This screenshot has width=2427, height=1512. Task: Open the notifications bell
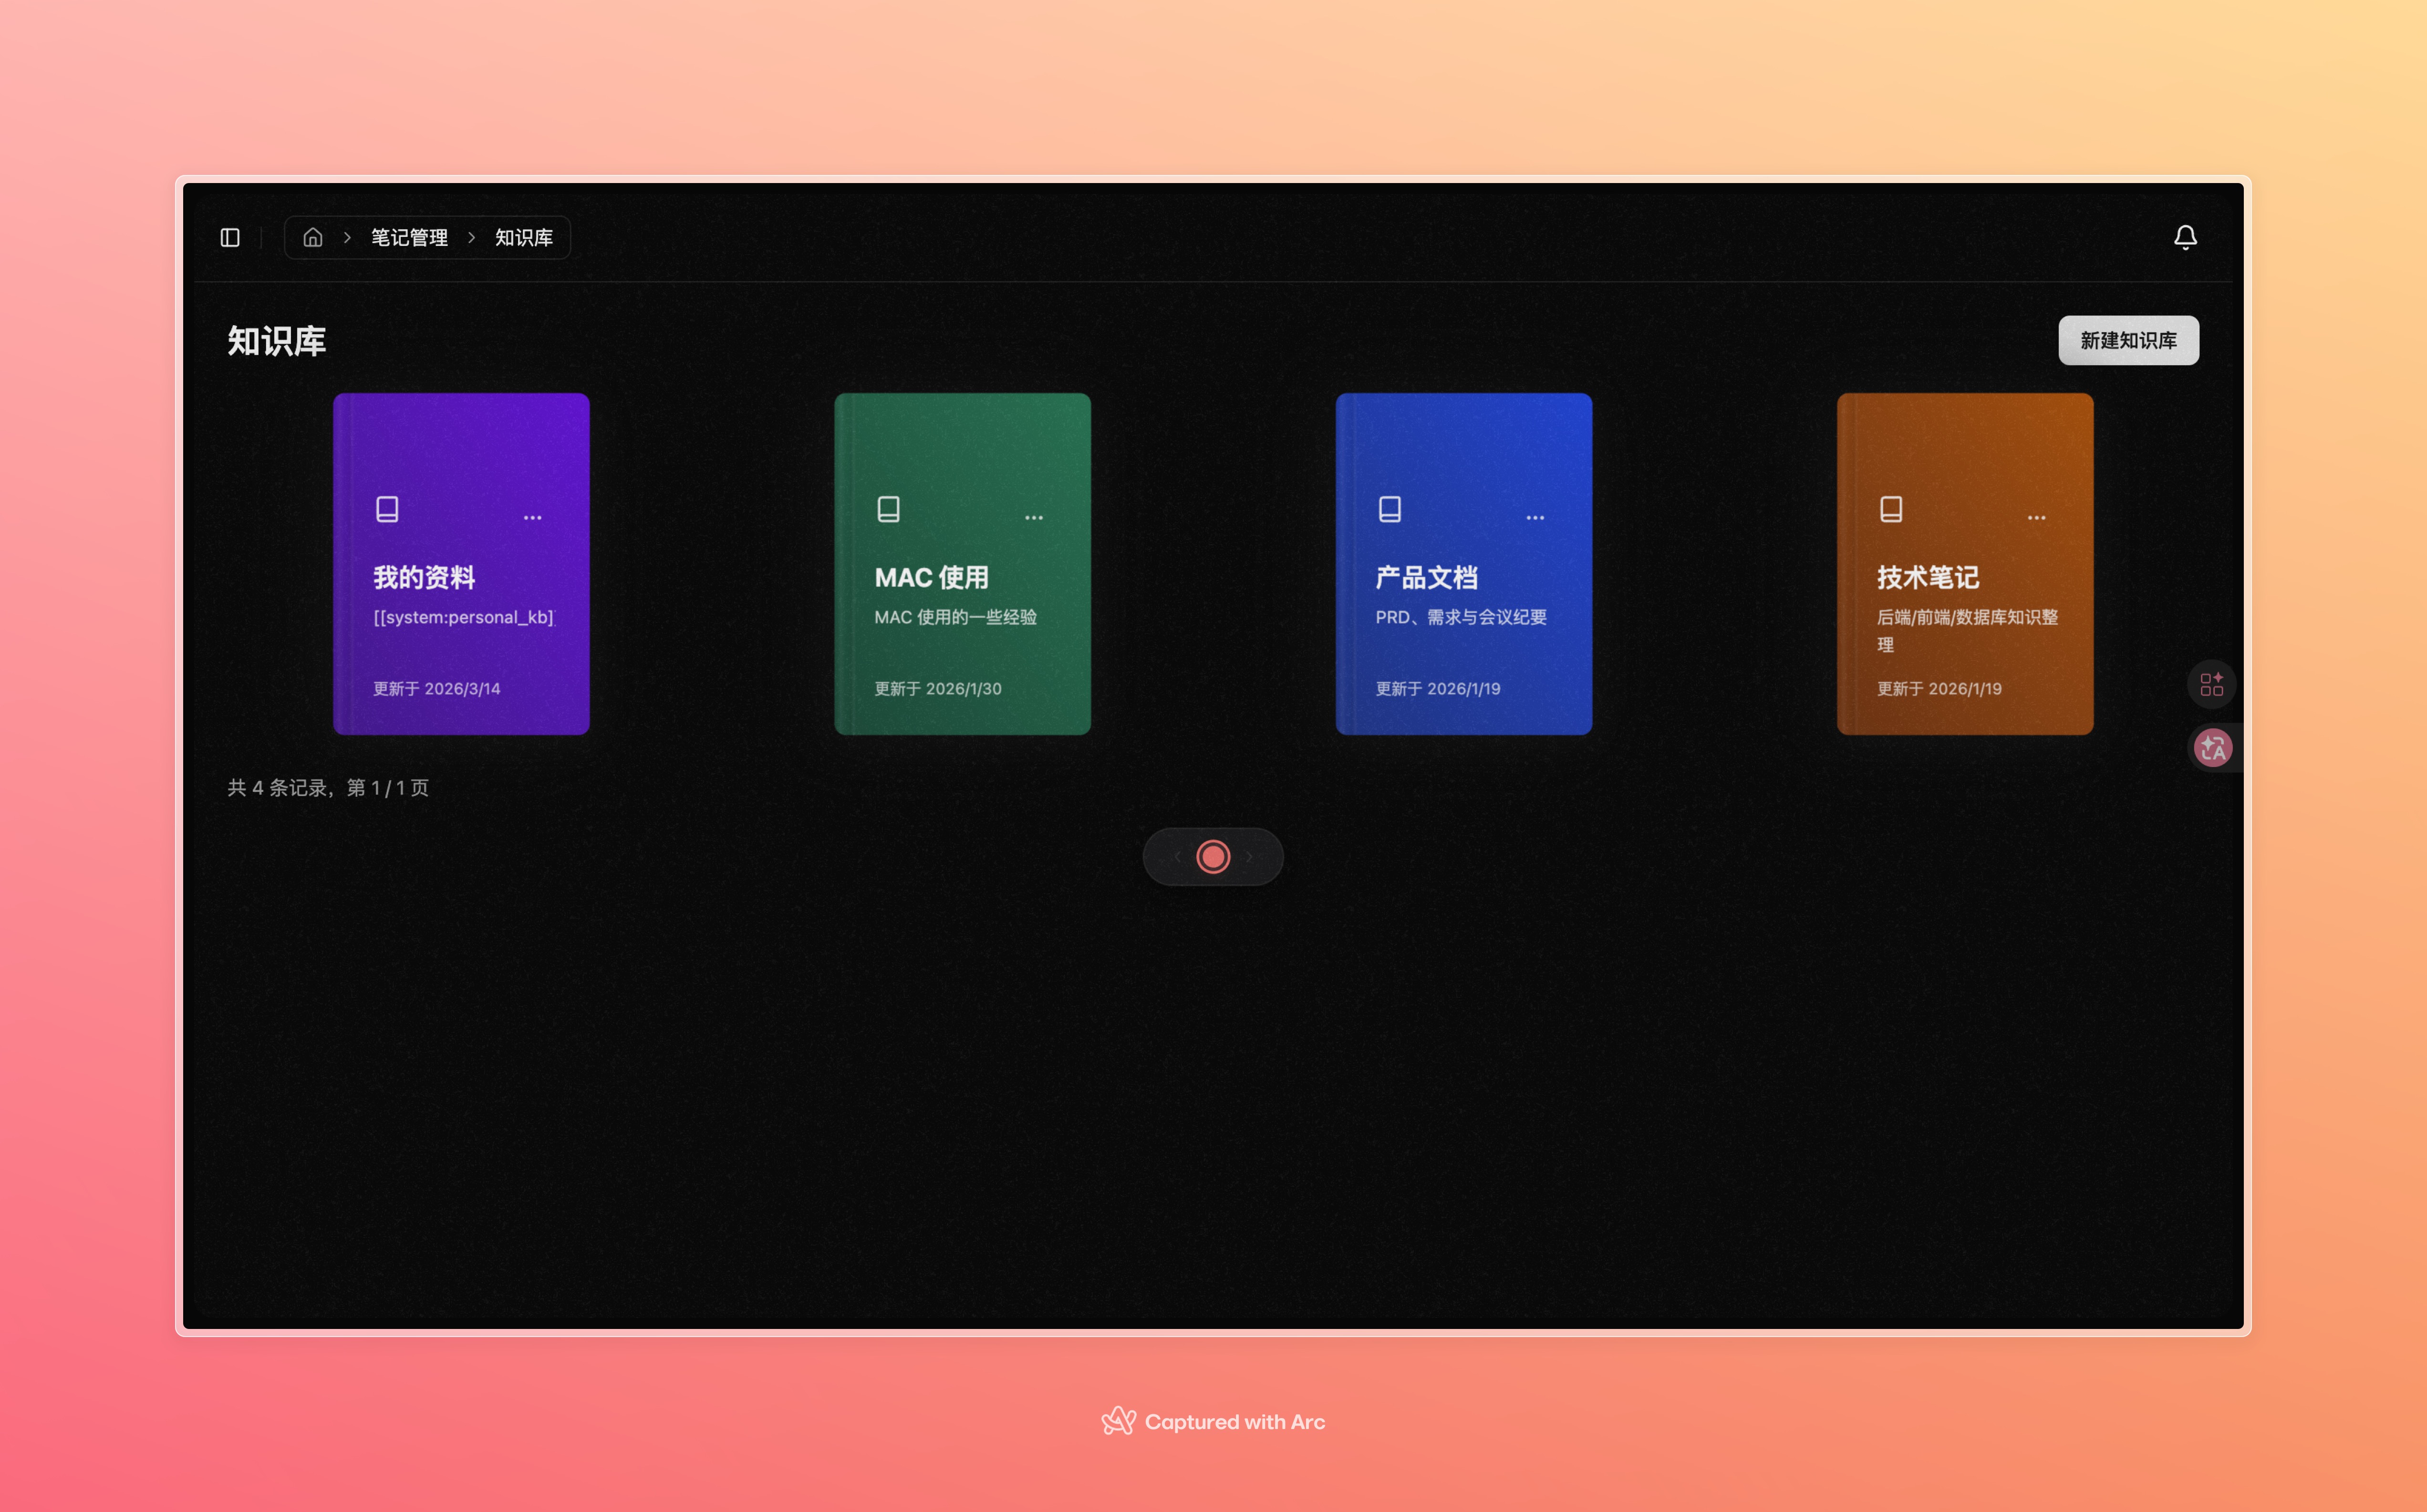coord(2185,237)
